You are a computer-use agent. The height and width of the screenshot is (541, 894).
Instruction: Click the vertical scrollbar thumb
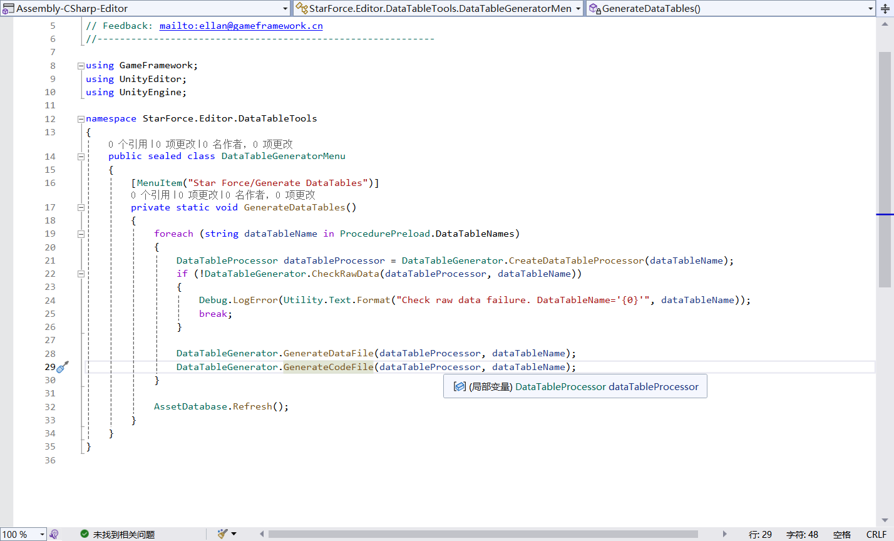(885, 169)
